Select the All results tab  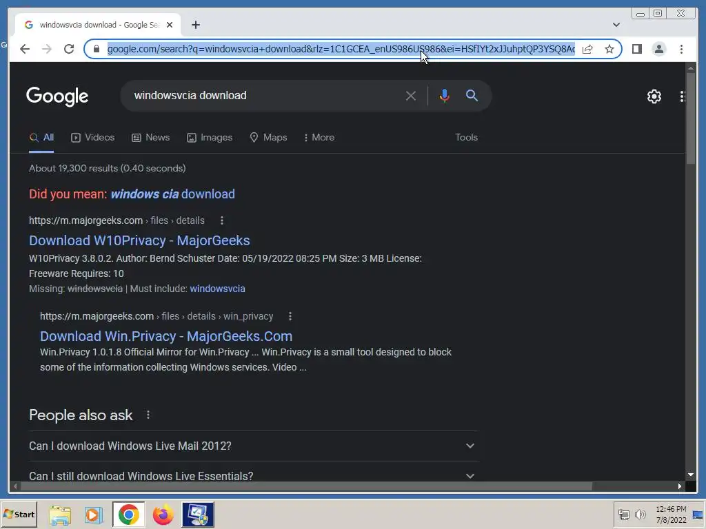[41, 138]
